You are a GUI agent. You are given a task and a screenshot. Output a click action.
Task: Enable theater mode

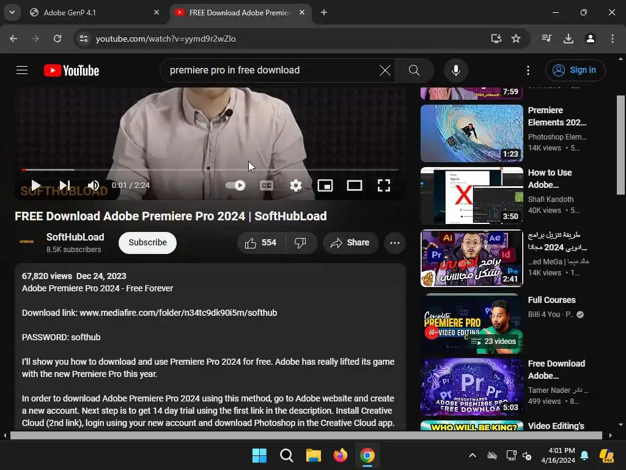pos(354,185)
